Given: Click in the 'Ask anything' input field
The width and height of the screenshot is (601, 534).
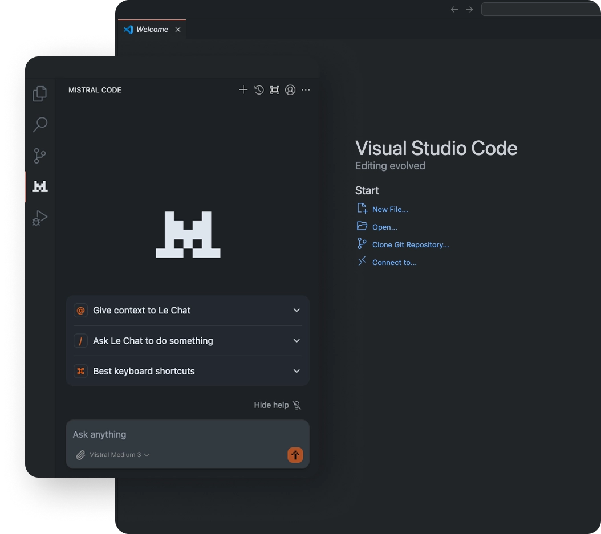Looking at the screenshot, I should pos(171,434).
